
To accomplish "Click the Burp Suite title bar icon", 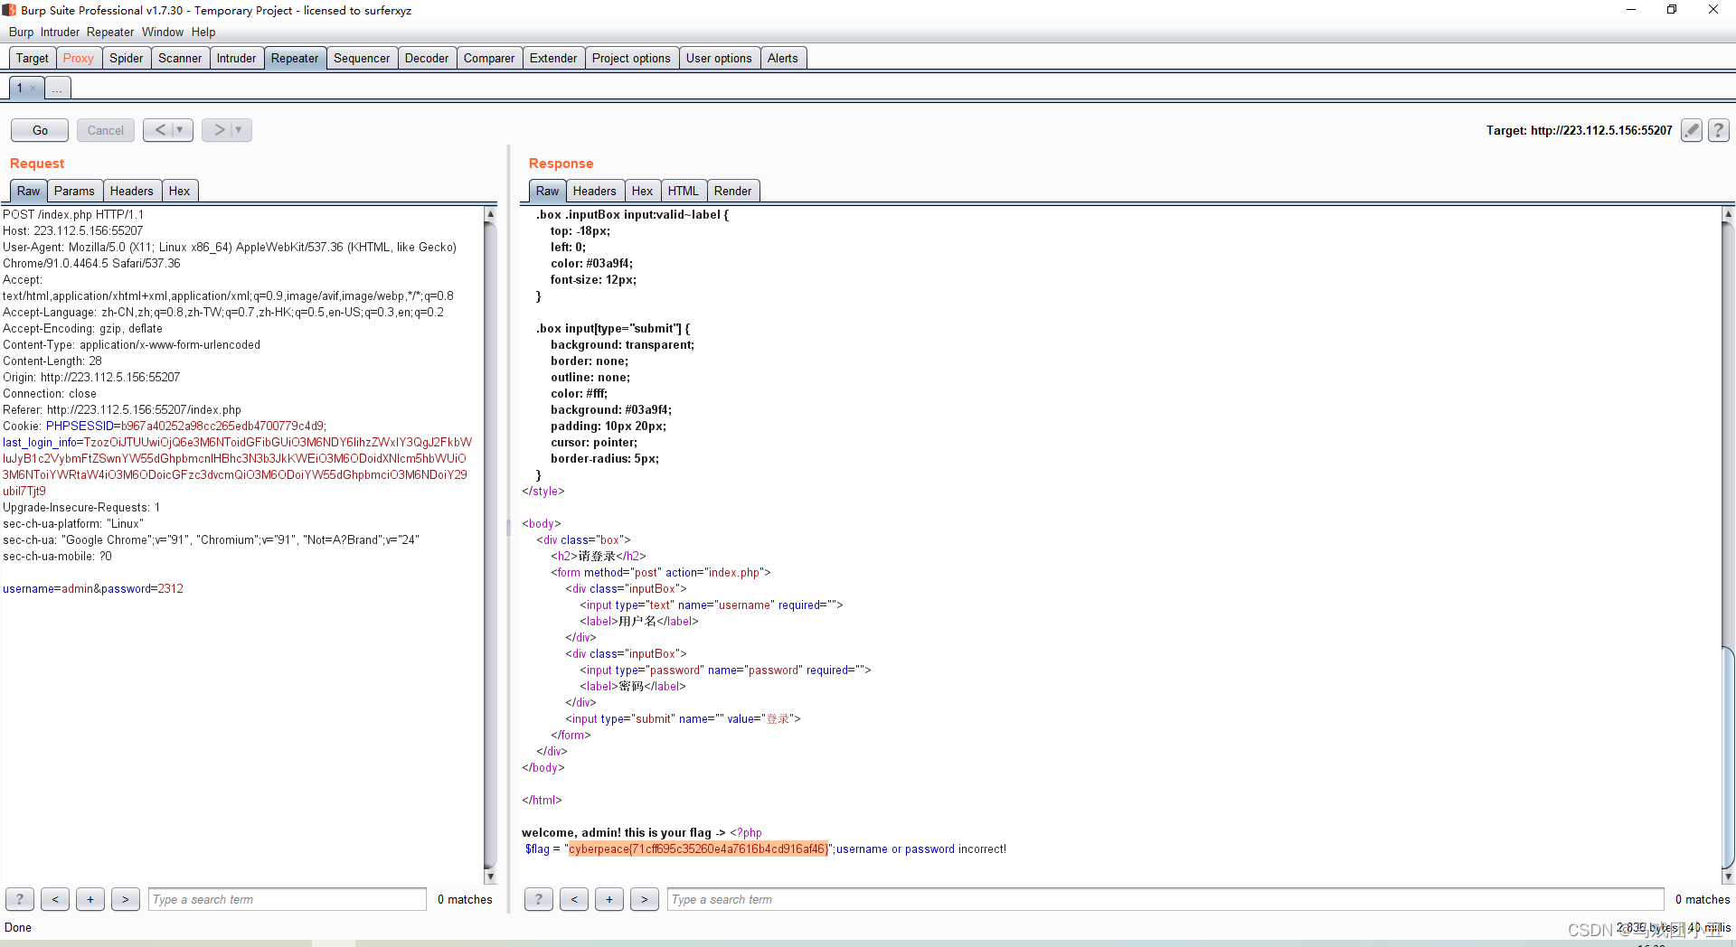I will pos(9,10).
